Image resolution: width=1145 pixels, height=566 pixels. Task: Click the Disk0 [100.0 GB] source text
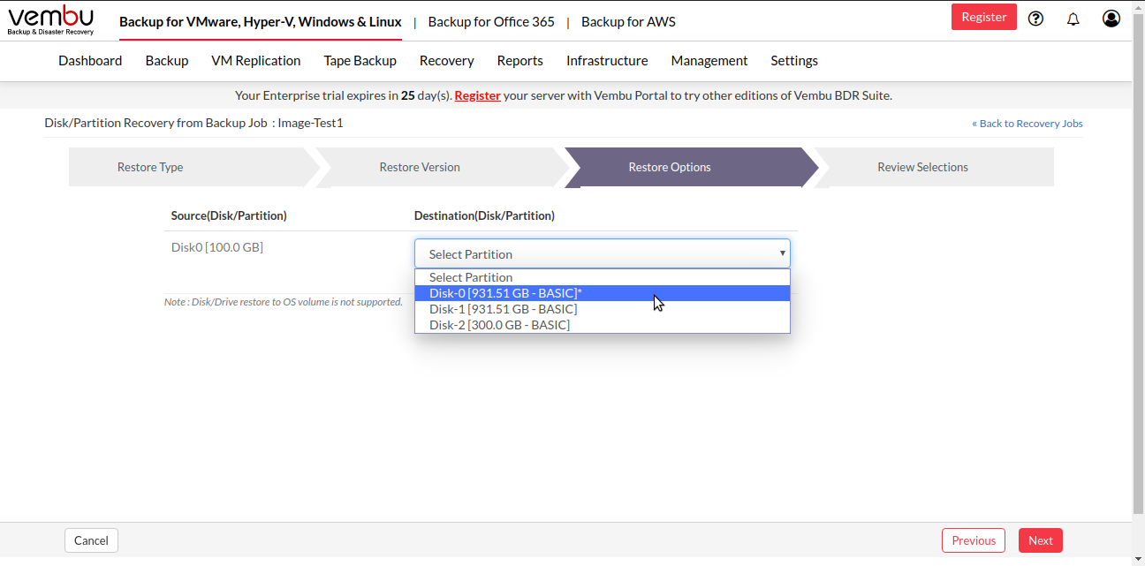pyautogui.click(x=217, y=247)
